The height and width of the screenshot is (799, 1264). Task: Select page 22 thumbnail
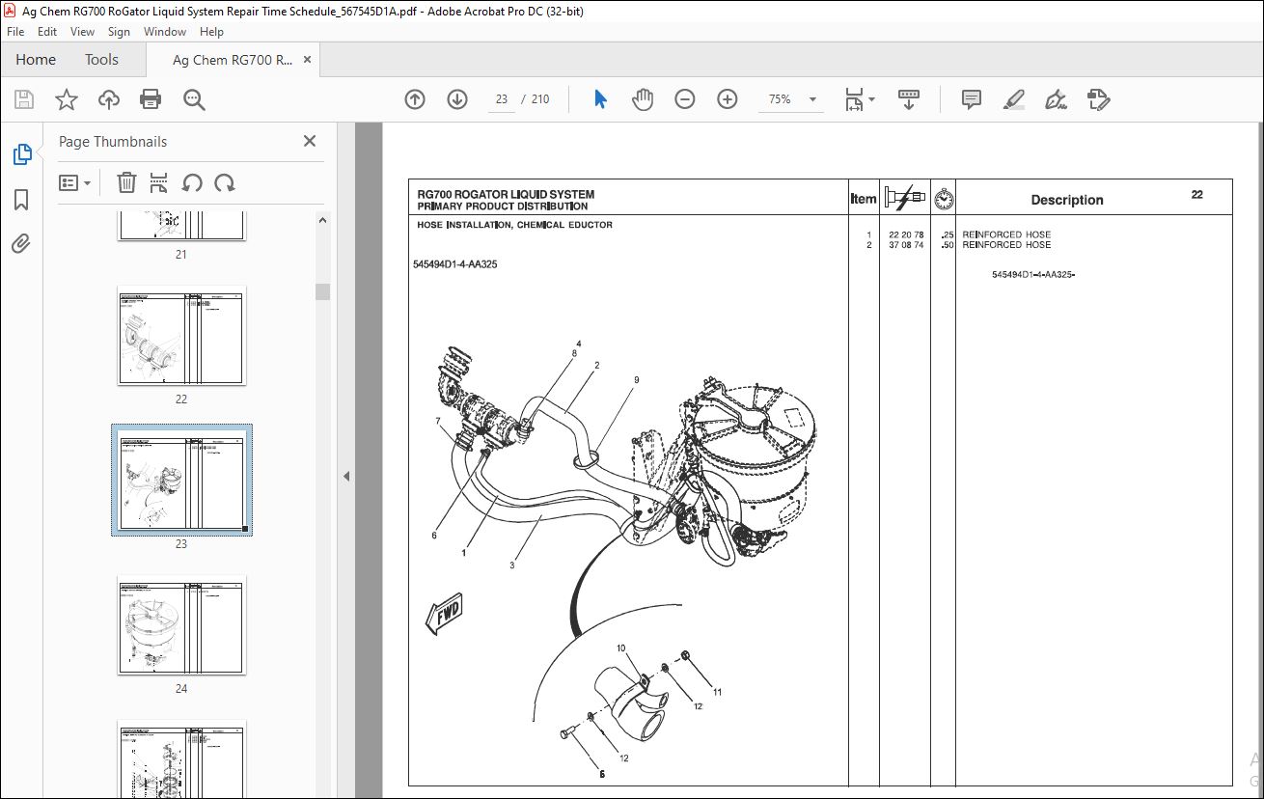point(181,335)
